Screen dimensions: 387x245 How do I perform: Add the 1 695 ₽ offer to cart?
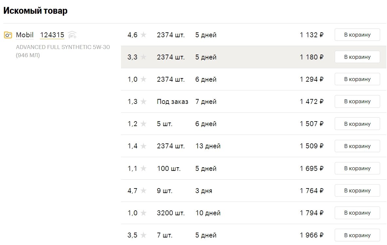click(357, 168)
